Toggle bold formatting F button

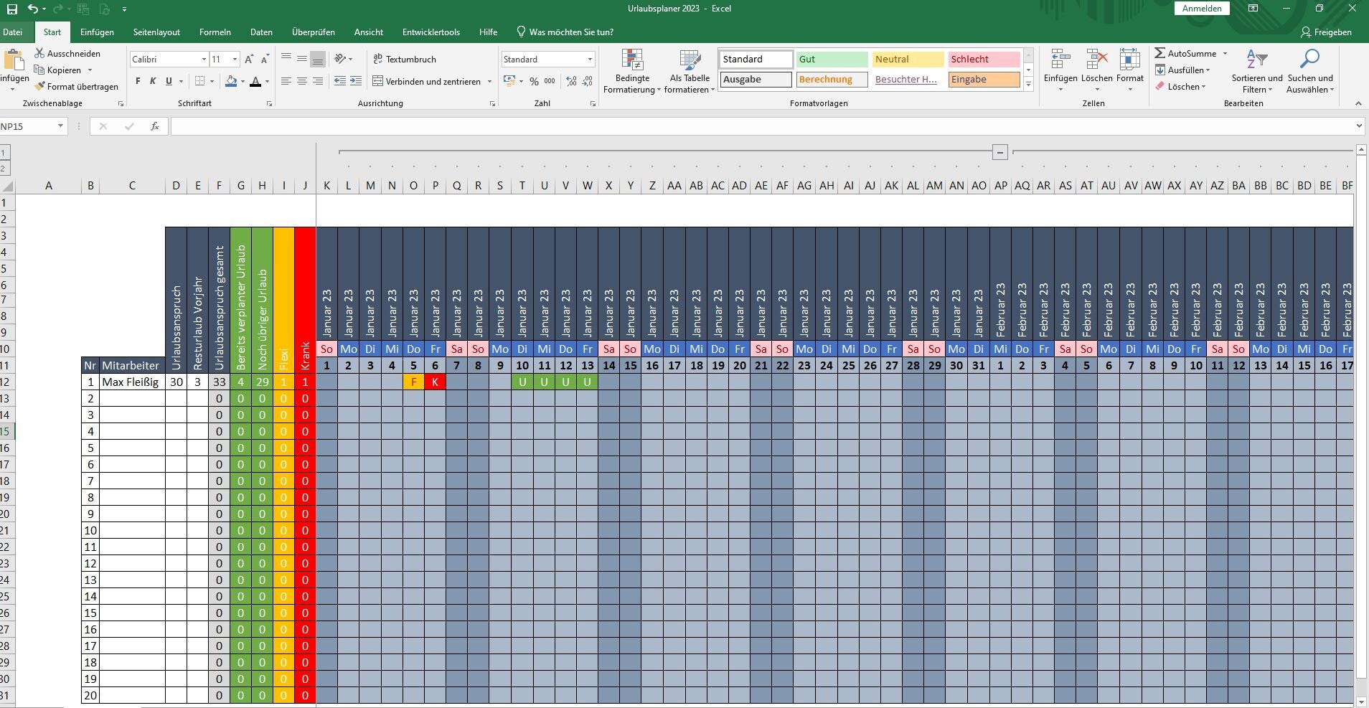tap(138, 81)
